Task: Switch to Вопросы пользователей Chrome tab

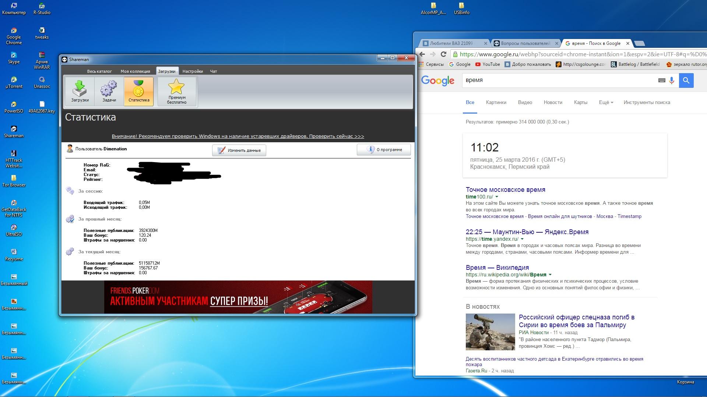Action: [526, 43]
